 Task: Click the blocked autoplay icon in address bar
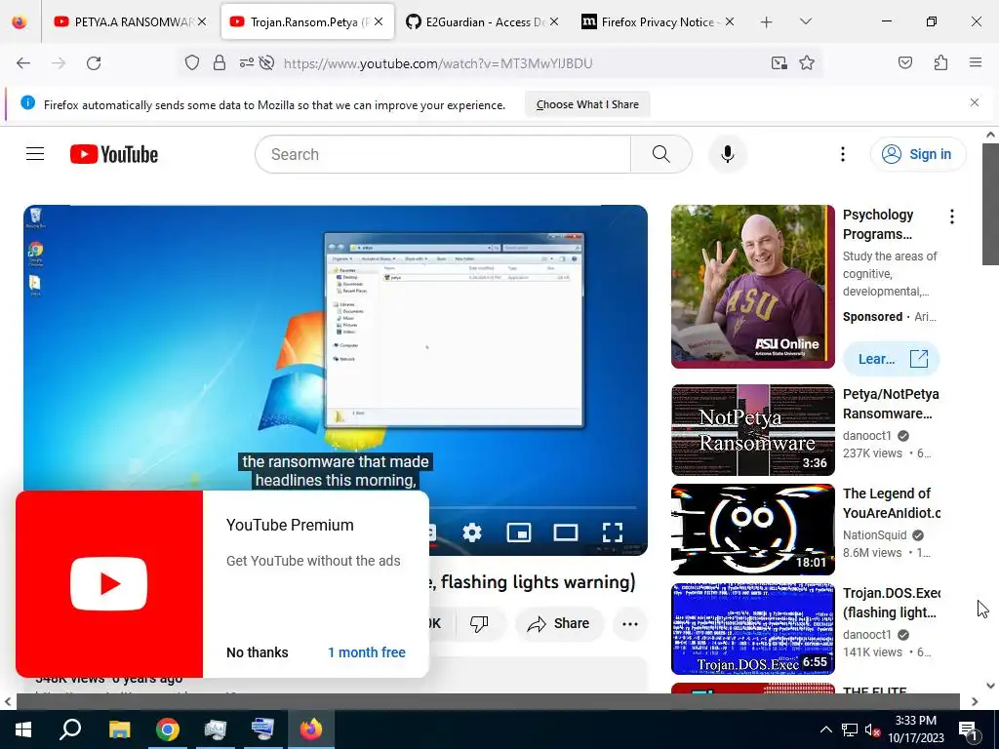267,63
